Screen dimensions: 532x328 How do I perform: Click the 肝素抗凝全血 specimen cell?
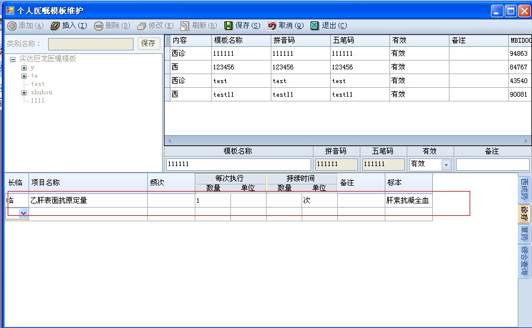[408, 200]
